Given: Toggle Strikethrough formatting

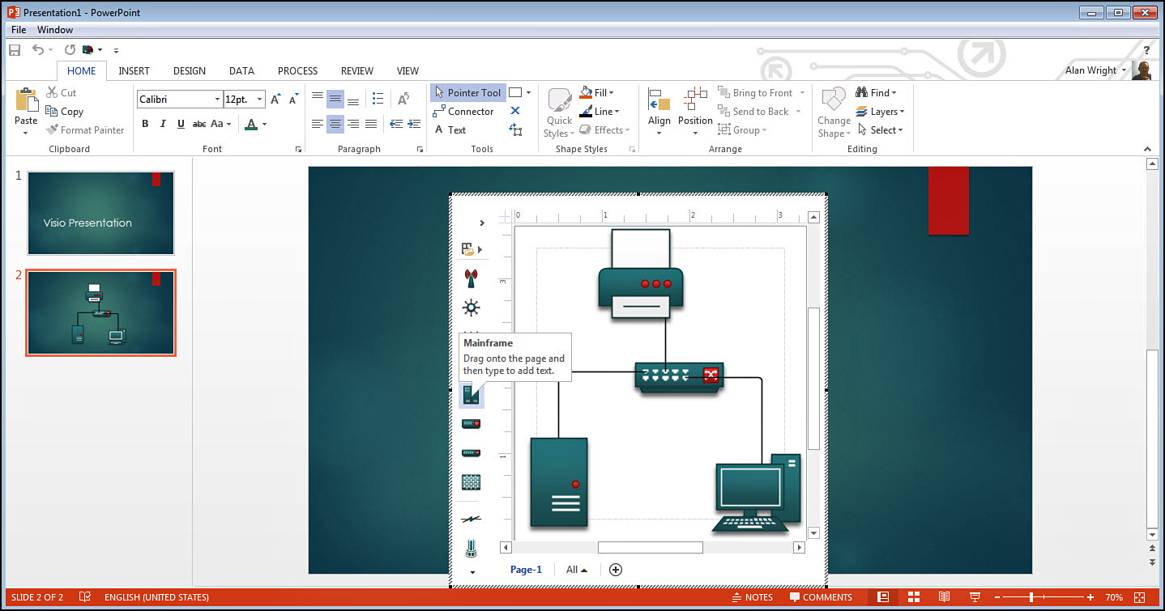Looking at the screenshot, I should pos(199,124).
